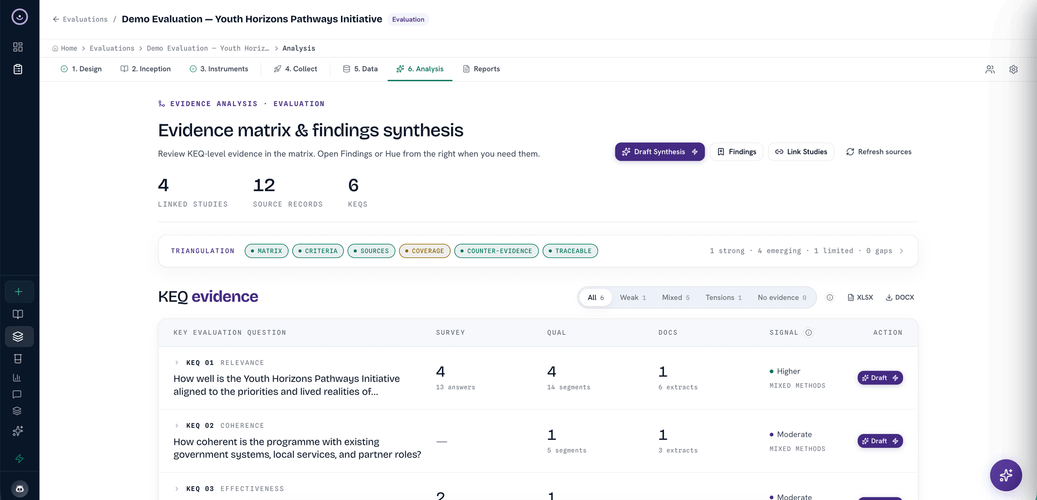Export the matrix as XLSX
1037x500 pixels.
pos(860,297)
